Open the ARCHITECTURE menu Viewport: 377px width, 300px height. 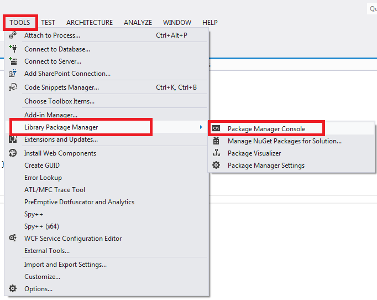pyautogui.click(x=90, y=23)
